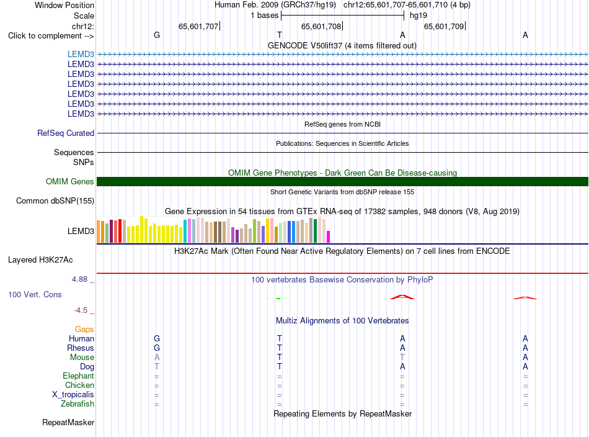Click 'Publications: Sequences in Scientific Articles' title
The width and height of the screenshot is (589, 437).
[x=342, y=143]
